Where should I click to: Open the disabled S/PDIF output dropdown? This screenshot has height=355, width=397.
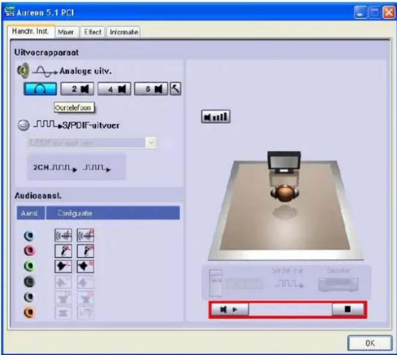point(91,142)
